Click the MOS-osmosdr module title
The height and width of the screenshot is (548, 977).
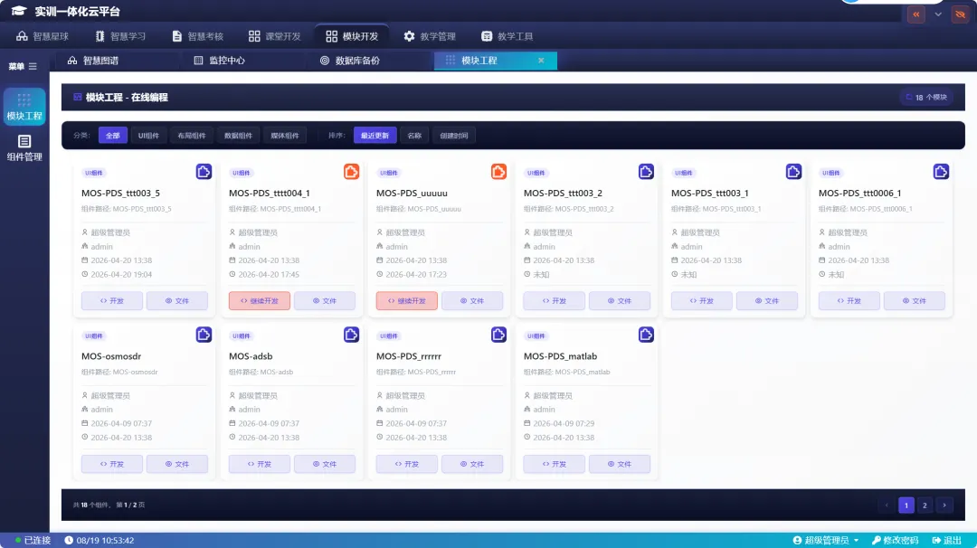click(x=111, y=356)
